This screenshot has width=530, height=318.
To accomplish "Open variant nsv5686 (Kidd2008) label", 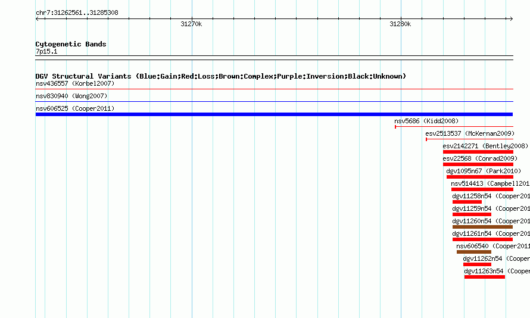I will [426, 121].
